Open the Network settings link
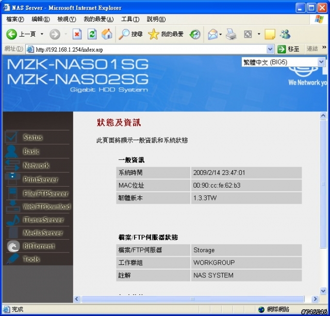The image size is (330, 316). pos(36,165)
